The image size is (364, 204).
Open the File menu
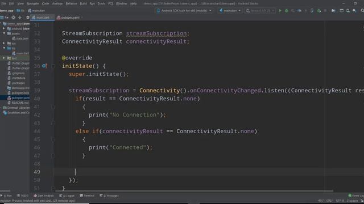point(4,3)
